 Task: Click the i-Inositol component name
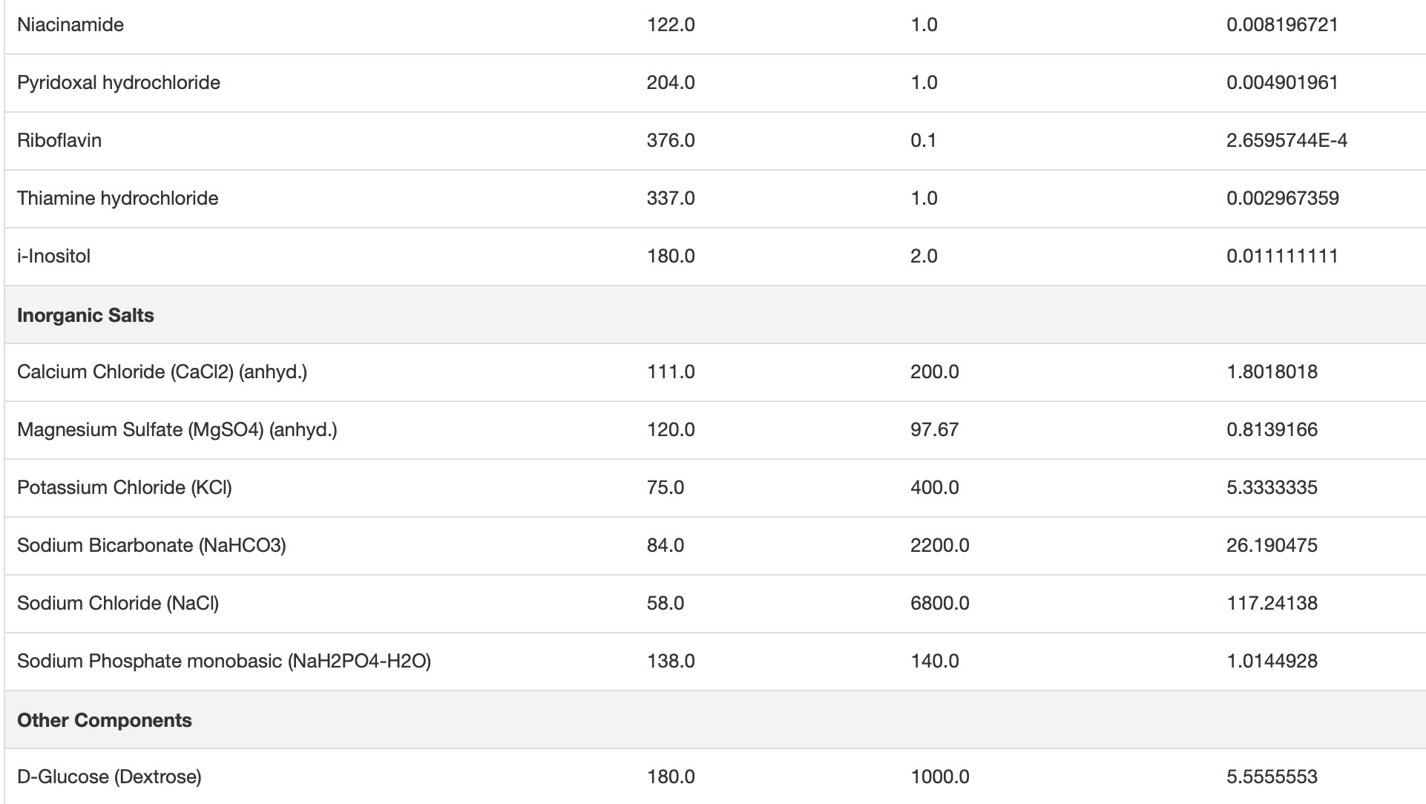(x=53, y=256)
